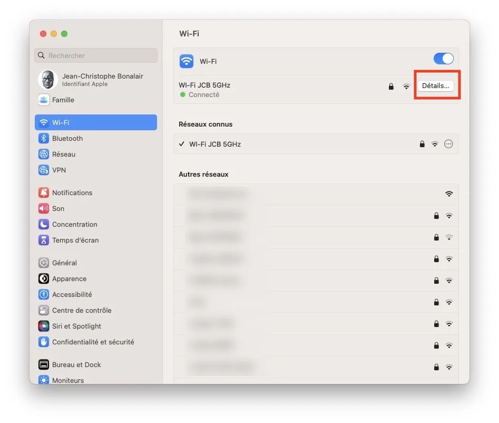This screenshot has height=423, width=499.
Task: Click the Temps d'écran hourglass icon
Action: point(44,240)
